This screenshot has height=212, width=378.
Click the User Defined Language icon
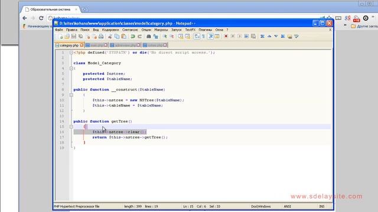coord(217,37)
